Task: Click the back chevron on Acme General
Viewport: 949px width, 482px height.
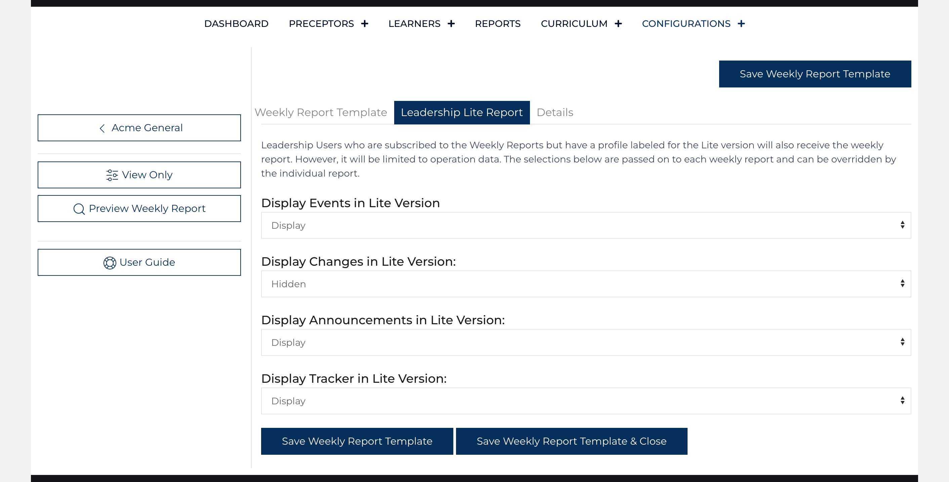Action: pos(102,128)
